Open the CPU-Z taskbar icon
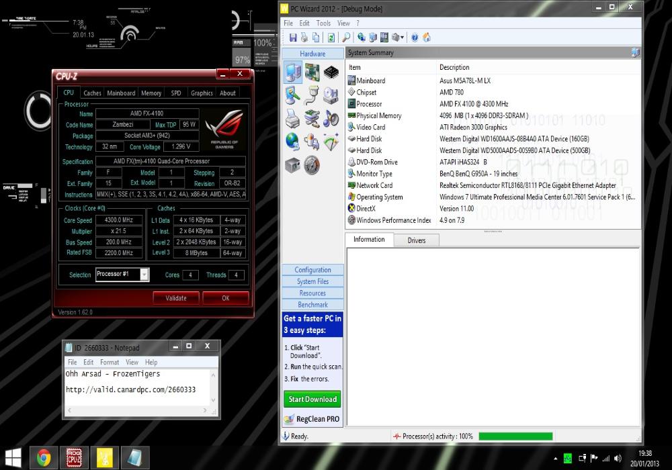This screenshot has height=470, width=672. point(74,458)
